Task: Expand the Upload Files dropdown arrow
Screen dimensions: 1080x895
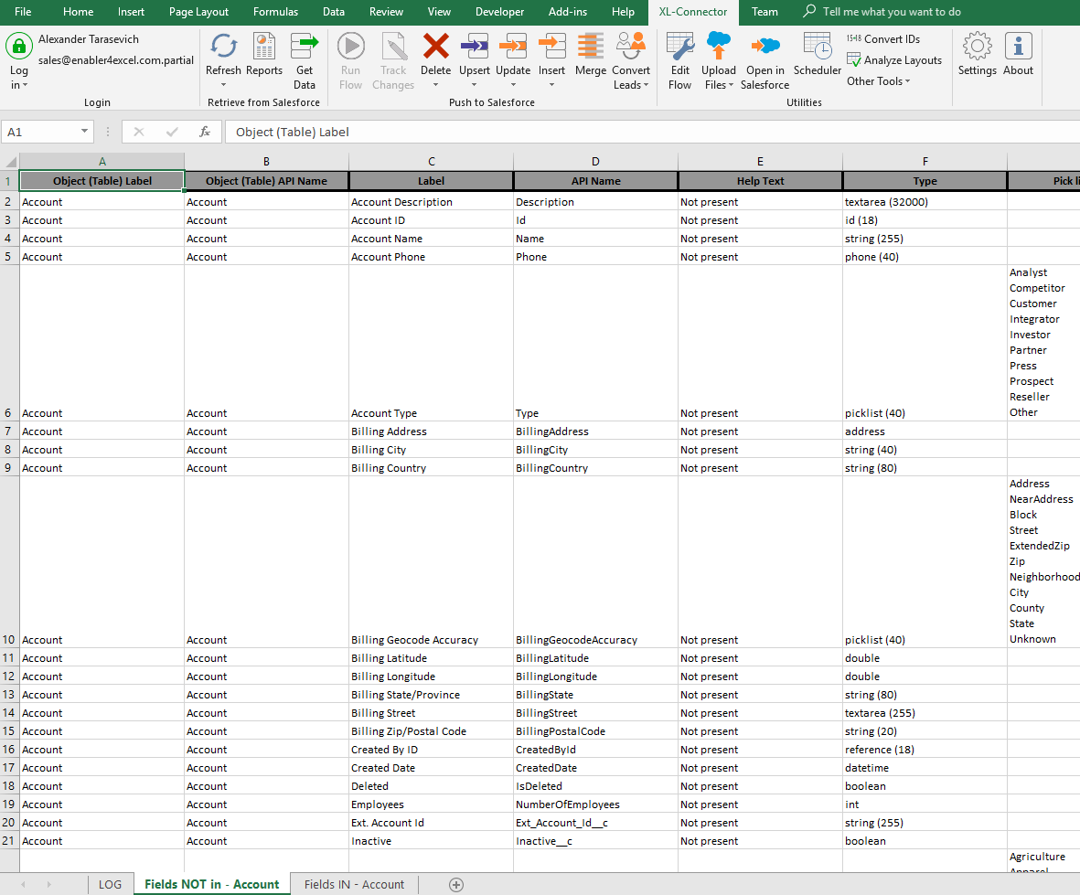Action: tap(731, 85)
